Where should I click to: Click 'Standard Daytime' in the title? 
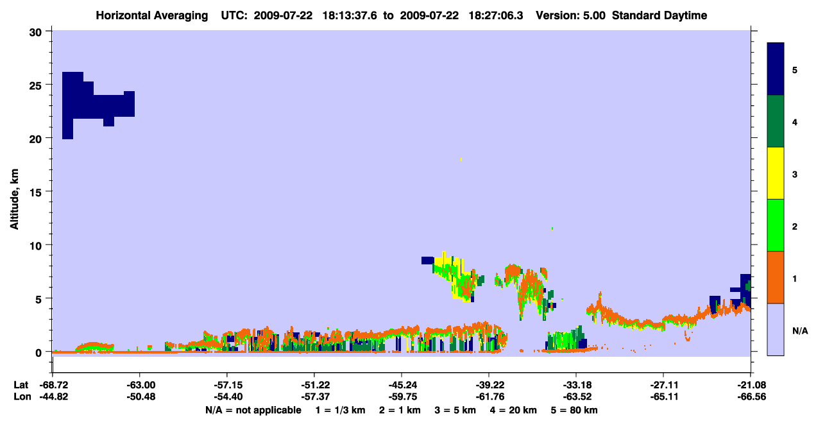(660, 15)
